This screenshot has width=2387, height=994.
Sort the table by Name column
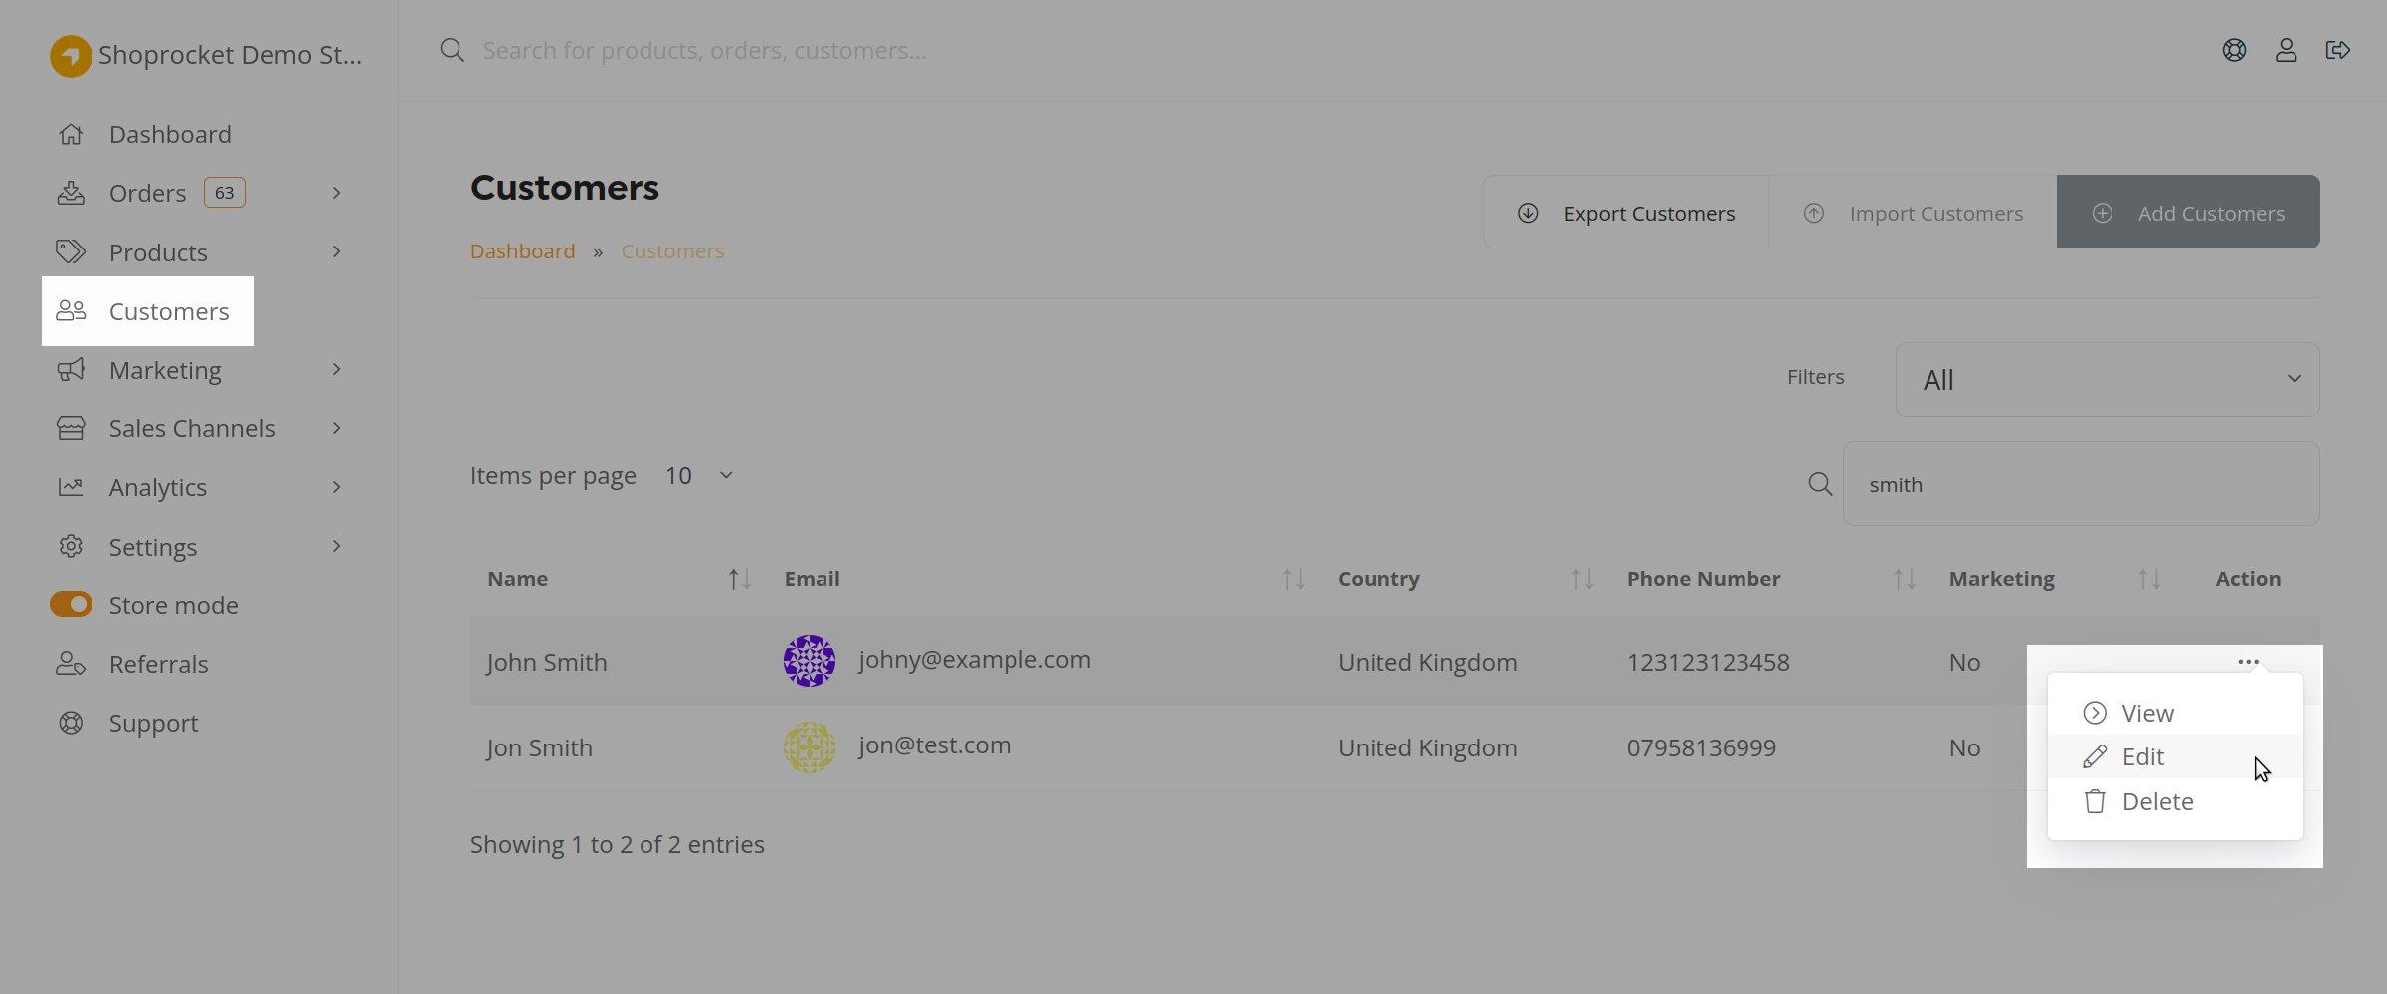tap(739, 579)
